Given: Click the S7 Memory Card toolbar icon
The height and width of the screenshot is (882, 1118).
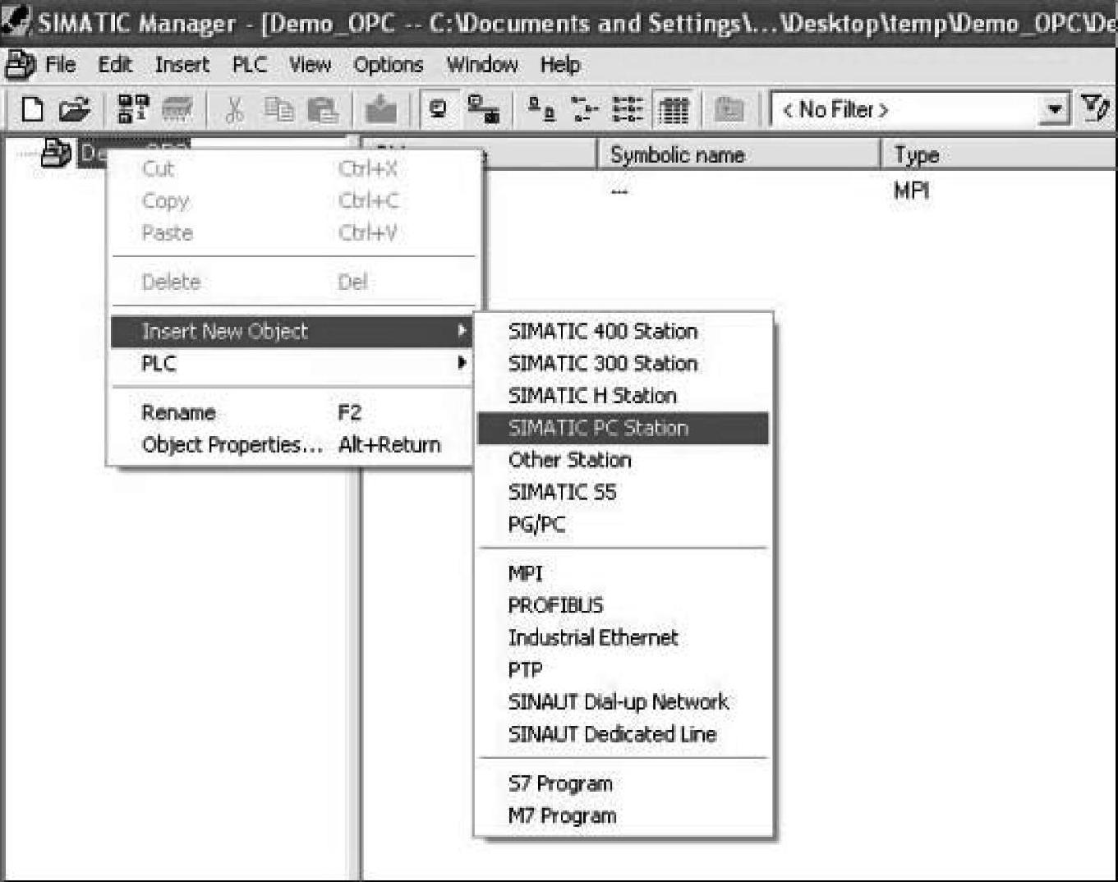Looking at the screenshot, I should point(177,109).
